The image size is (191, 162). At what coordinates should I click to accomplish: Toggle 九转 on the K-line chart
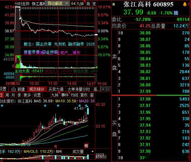[55, 95]
